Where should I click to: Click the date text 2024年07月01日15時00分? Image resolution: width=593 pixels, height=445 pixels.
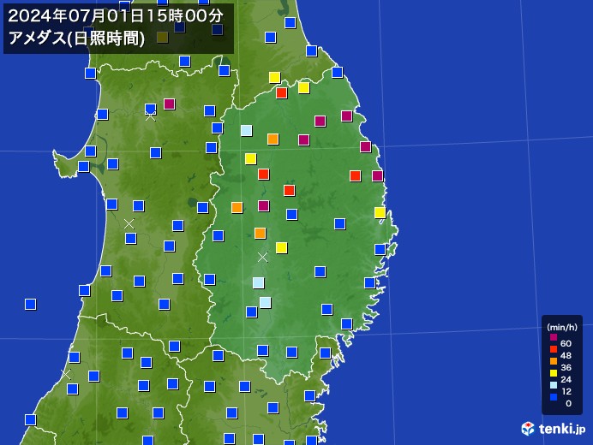[116, 16]
